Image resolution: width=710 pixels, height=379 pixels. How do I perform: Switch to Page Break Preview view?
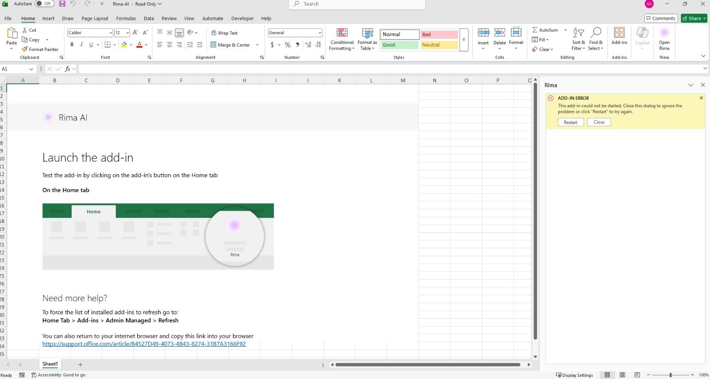637,375
